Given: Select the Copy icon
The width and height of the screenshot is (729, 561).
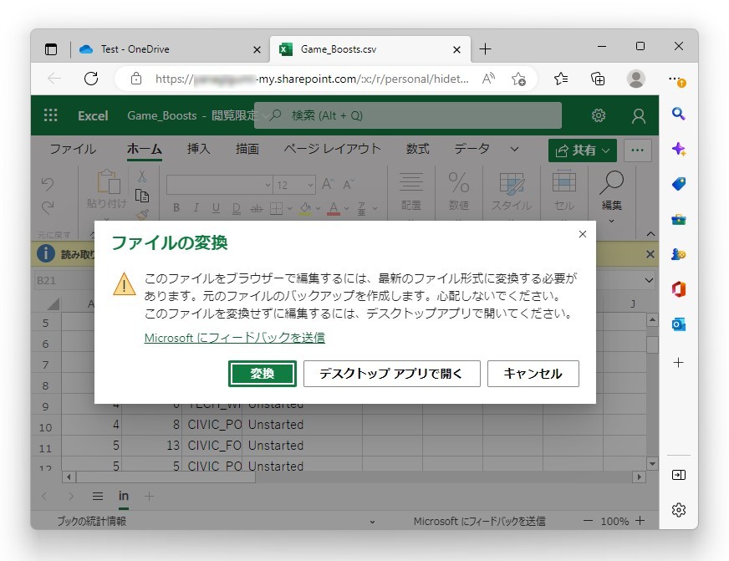Looking at the screenshot, I should point(141,195).
